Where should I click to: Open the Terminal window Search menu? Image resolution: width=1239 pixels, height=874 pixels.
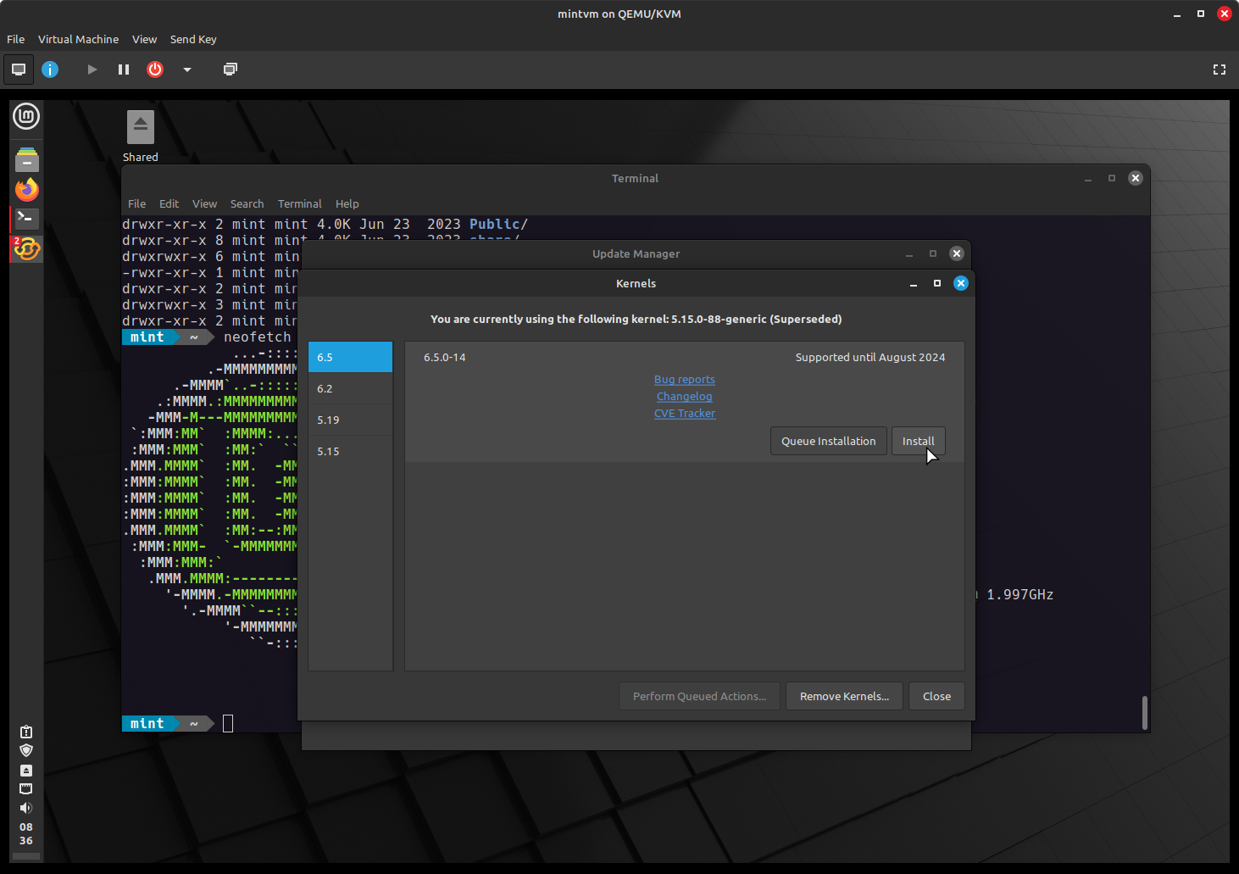point(247,203)
